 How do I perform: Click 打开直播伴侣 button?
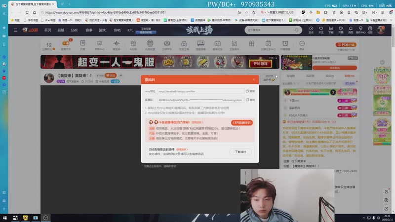(x=241, y=122)
